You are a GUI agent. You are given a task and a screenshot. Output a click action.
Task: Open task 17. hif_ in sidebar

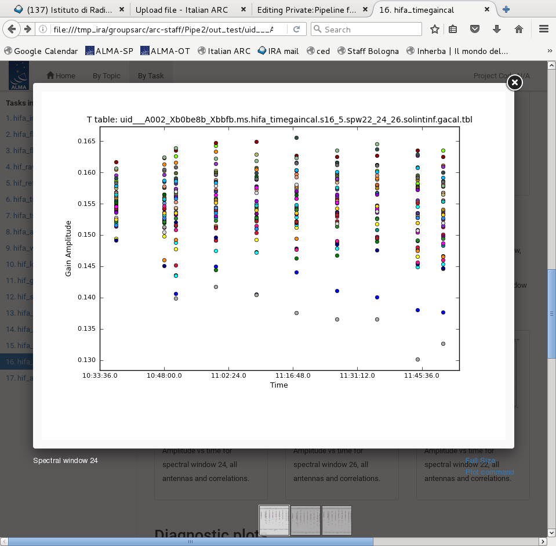point(19,378)
